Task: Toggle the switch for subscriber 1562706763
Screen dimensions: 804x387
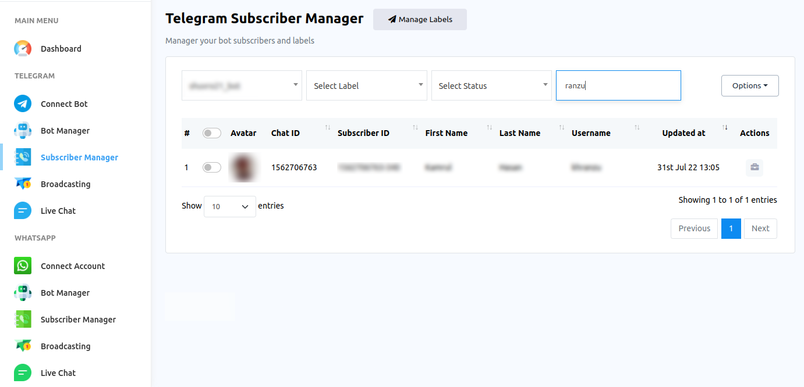Action: [x=212, y=167]
